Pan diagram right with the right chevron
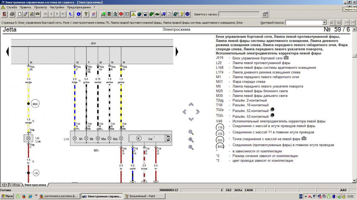This screenshot has height=200, width=357. tap(198, 112)
